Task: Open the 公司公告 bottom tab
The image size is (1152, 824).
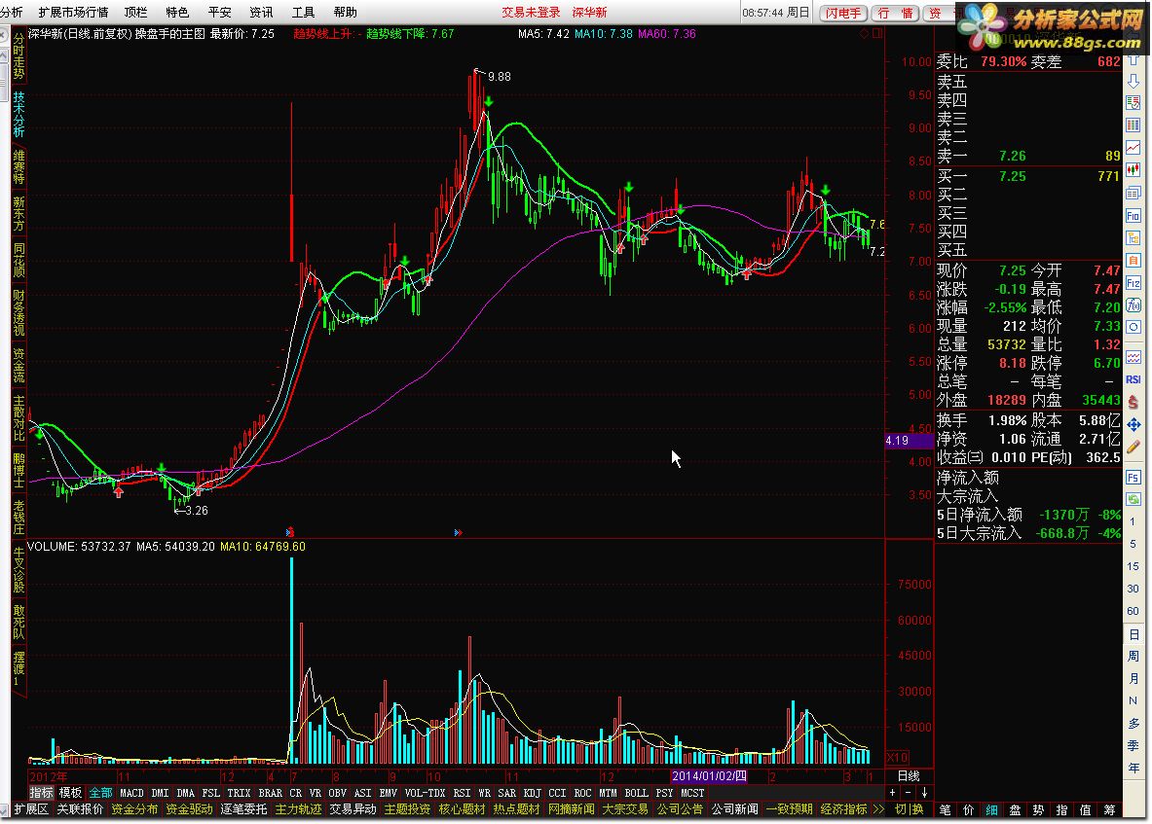Action: (x=680, y=809)
